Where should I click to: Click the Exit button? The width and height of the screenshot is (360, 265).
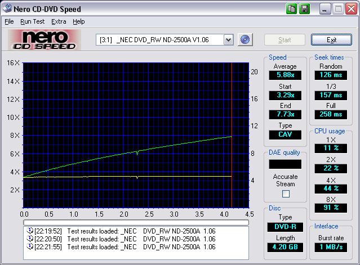tap(331, 40)
